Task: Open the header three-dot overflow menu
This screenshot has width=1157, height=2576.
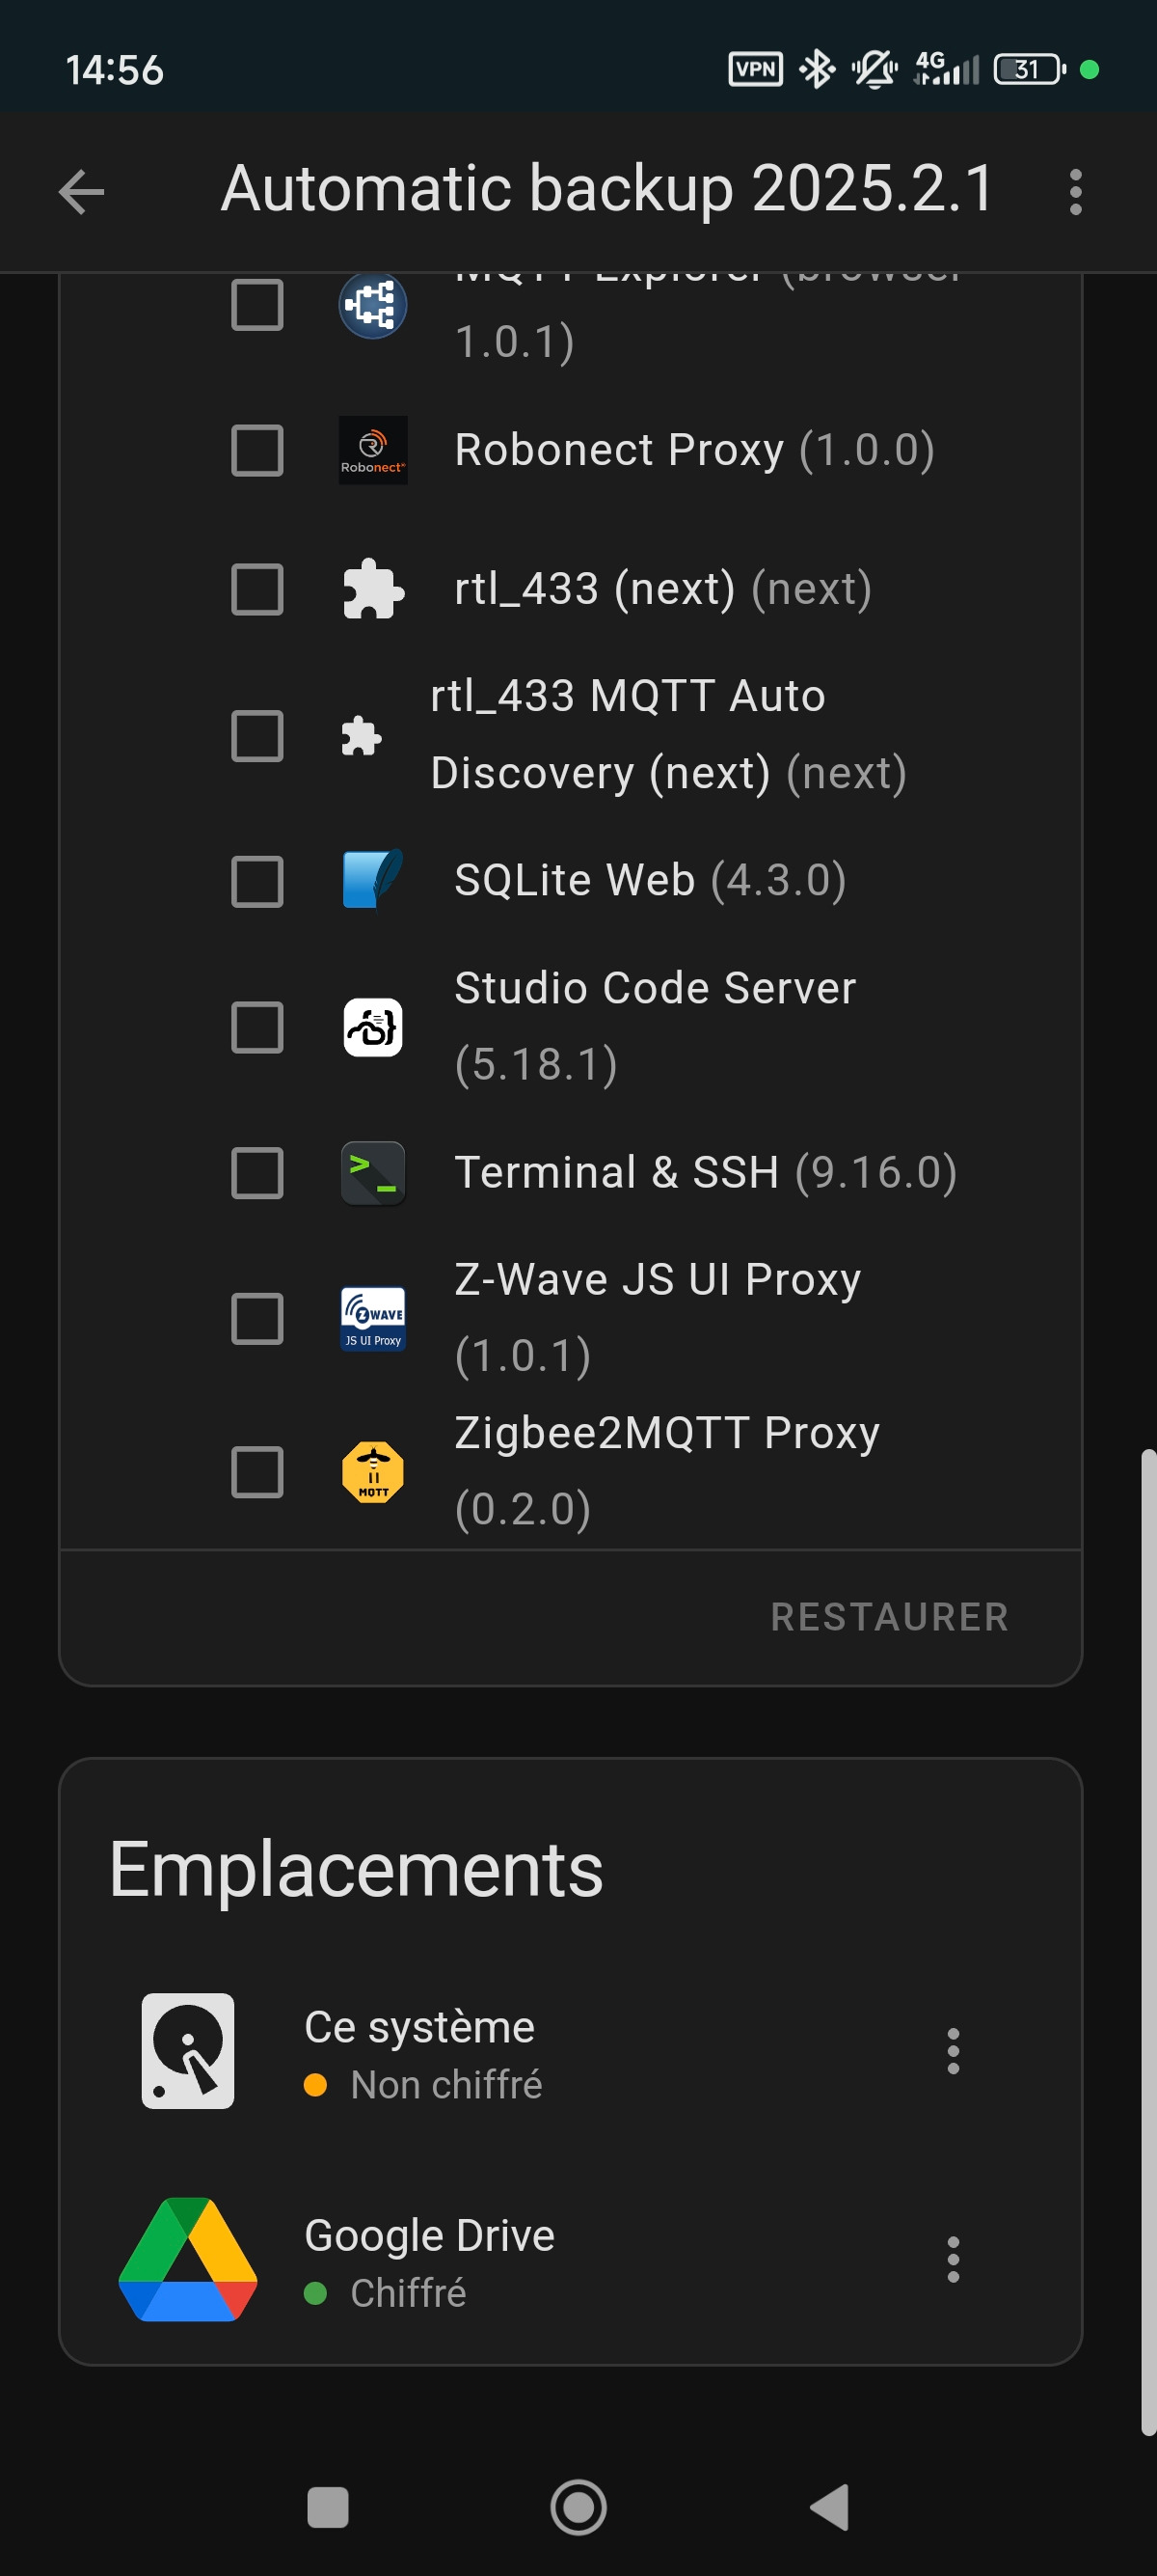Action: tap(1075, 191)
